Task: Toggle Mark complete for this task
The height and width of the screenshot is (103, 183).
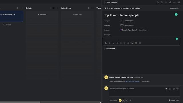Action: tap(111, 2)
